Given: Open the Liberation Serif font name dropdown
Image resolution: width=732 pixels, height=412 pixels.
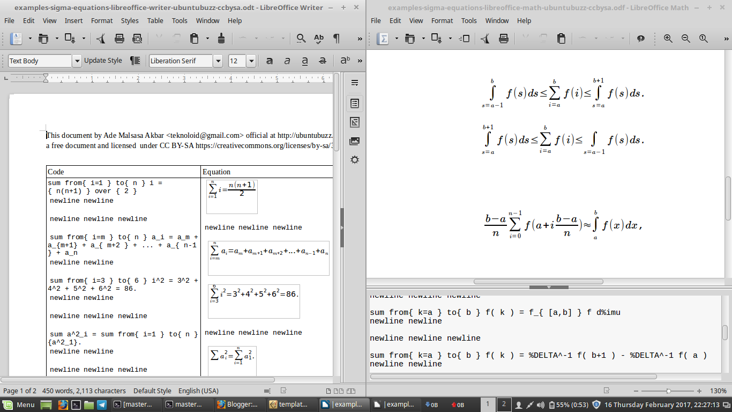Looking at the screenshot, I should [219, 60].
